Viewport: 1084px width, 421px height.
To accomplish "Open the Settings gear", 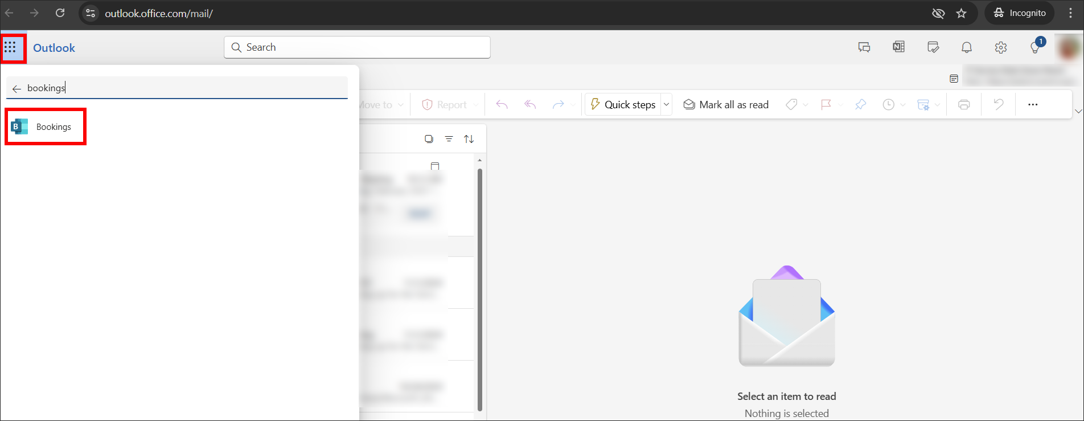I will (1001, 47).
